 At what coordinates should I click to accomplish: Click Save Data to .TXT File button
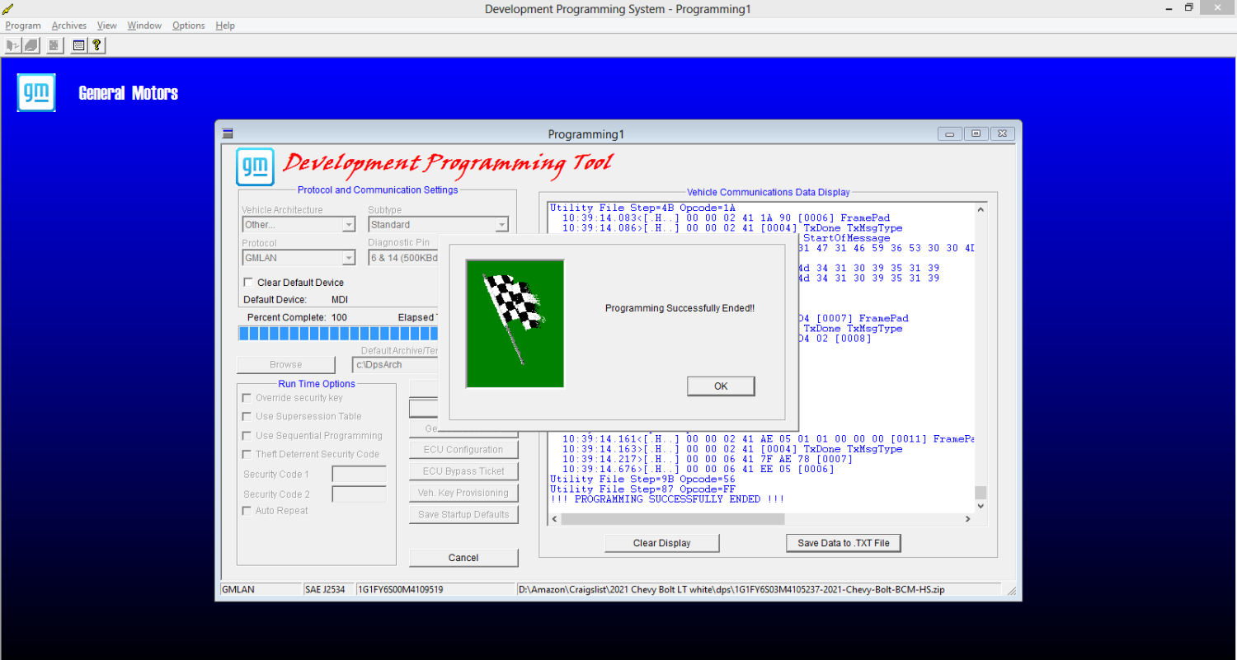[844, 543]
